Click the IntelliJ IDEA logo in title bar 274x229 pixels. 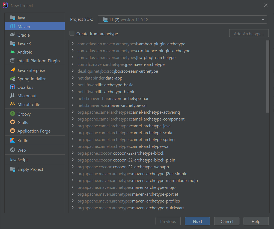(x=5, y=5)
